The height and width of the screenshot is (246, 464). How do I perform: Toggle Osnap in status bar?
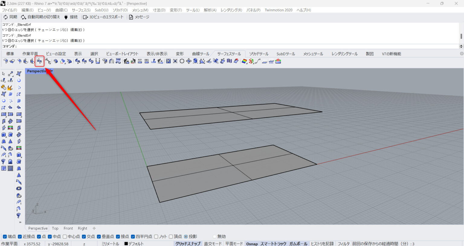point(252,244)
